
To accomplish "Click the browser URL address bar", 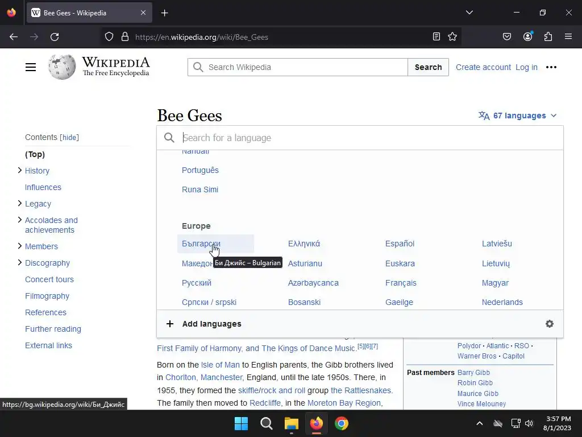I will (282, 37).
